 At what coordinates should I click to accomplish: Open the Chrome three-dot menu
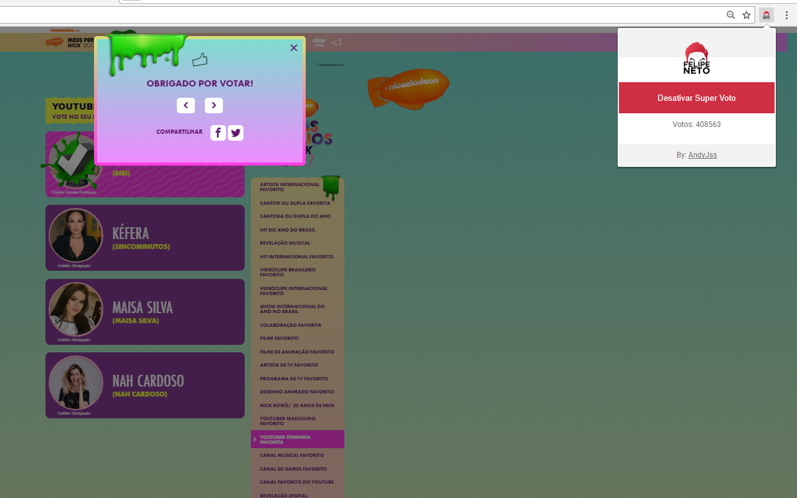pyautogui.click(x=786, y=15)
